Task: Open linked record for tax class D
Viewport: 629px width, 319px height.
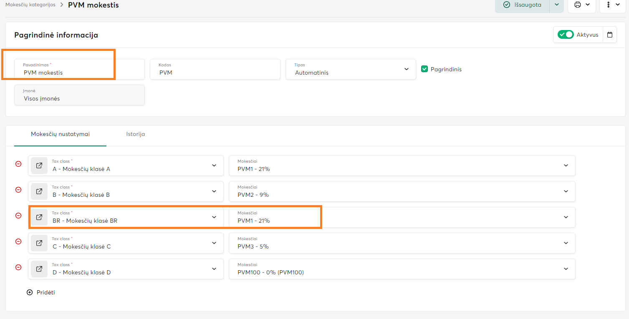Action: [39, 269]
